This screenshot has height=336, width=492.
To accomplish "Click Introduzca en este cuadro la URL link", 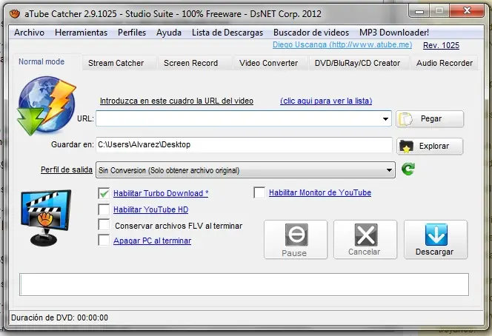I will click(x=176, y=101).
